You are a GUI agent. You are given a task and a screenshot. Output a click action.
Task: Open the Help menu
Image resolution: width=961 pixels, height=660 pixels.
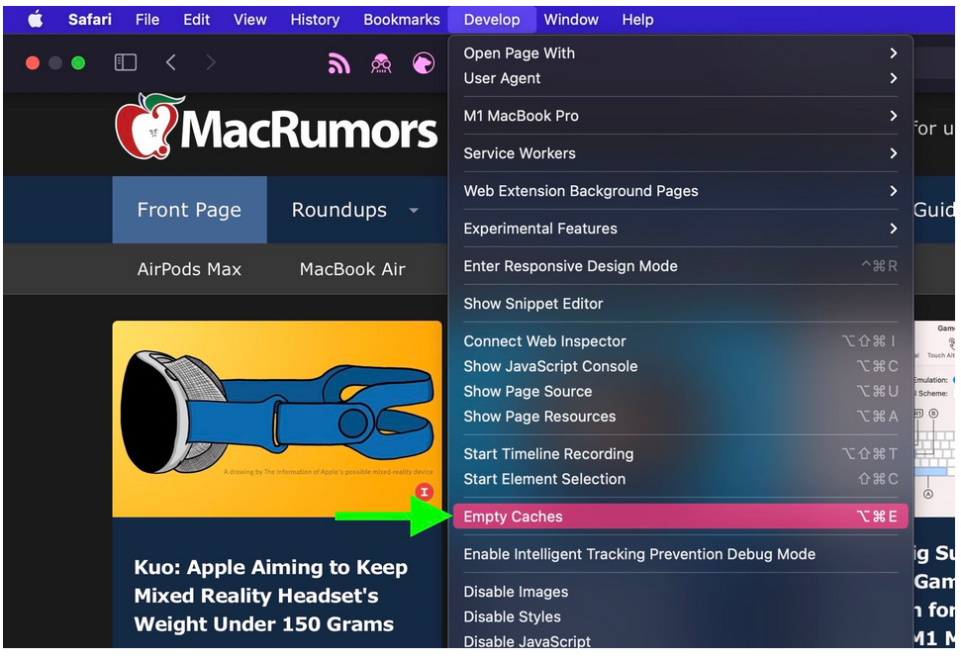coord(638,20)
